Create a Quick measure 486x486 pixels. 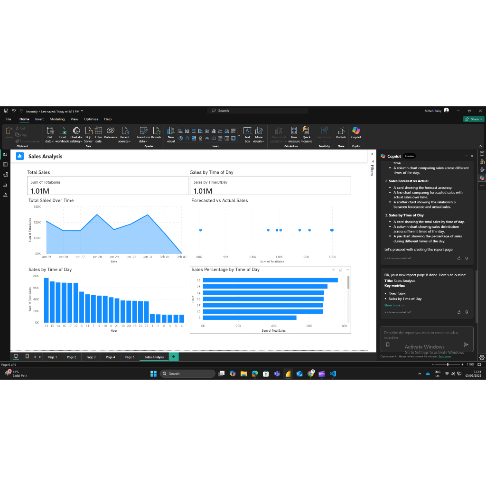(x=307, y=134)
